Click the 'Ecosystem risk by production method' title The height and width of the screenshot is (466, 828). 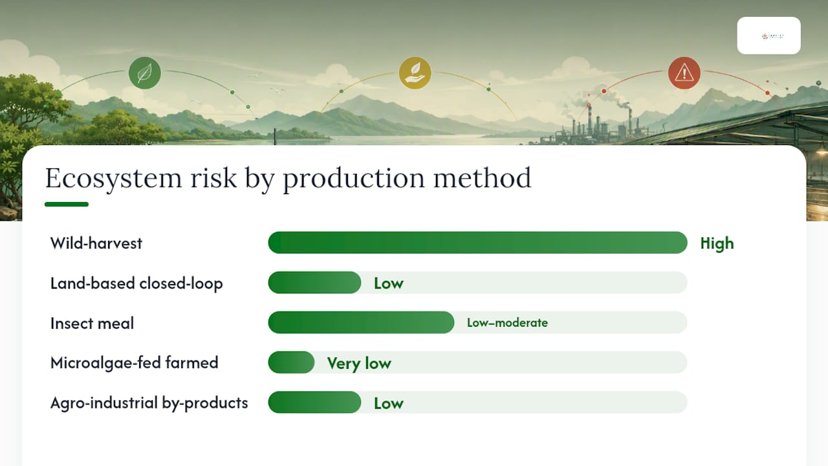289,178
